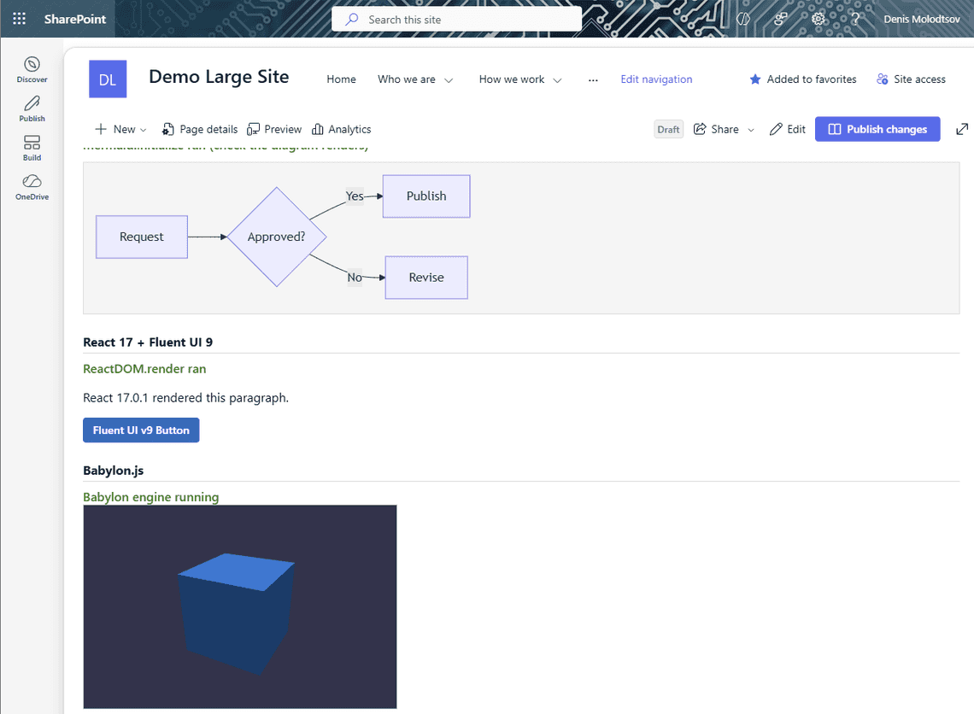Click the Babylon.js heading

113,471
